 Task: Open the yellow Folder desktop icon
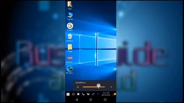click(70, 48)
